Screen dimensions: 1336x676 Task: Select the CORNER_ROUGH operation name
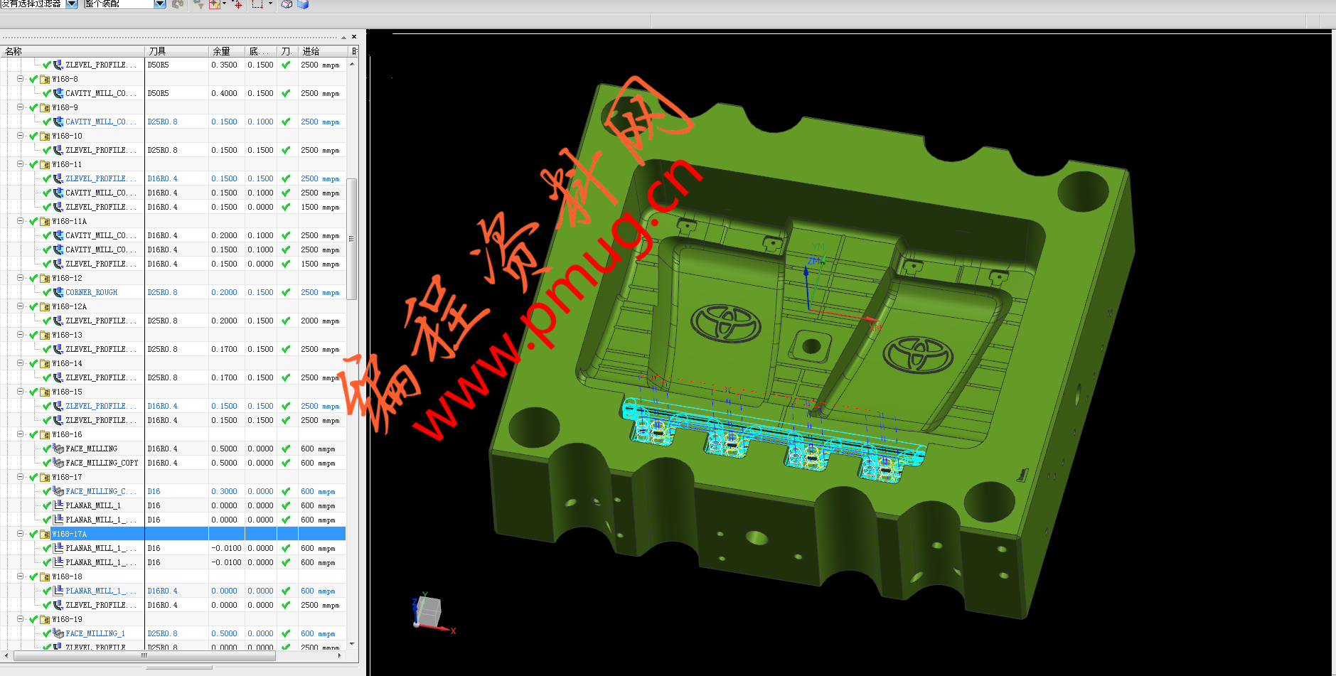click(x=92, y=292)
